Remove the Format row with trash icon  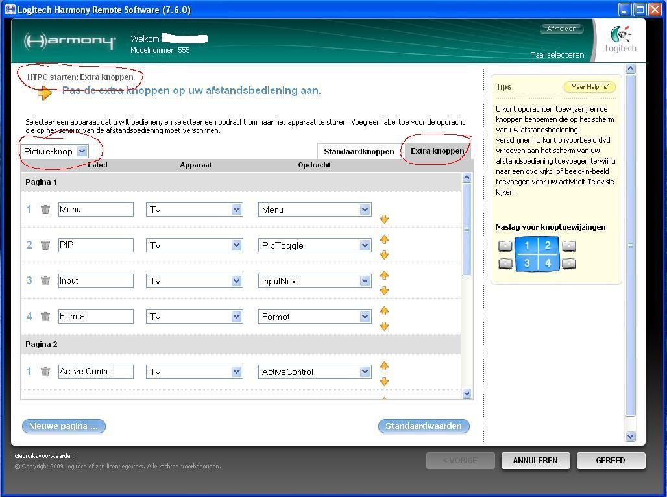pos(45,317)
